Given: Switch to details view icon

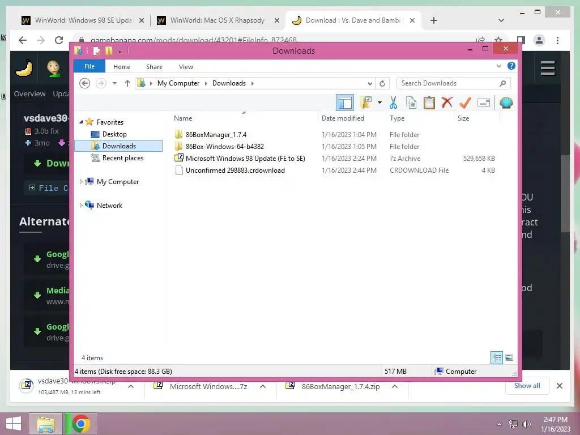Looking at the screenshot, I should [x=496, y=358].
